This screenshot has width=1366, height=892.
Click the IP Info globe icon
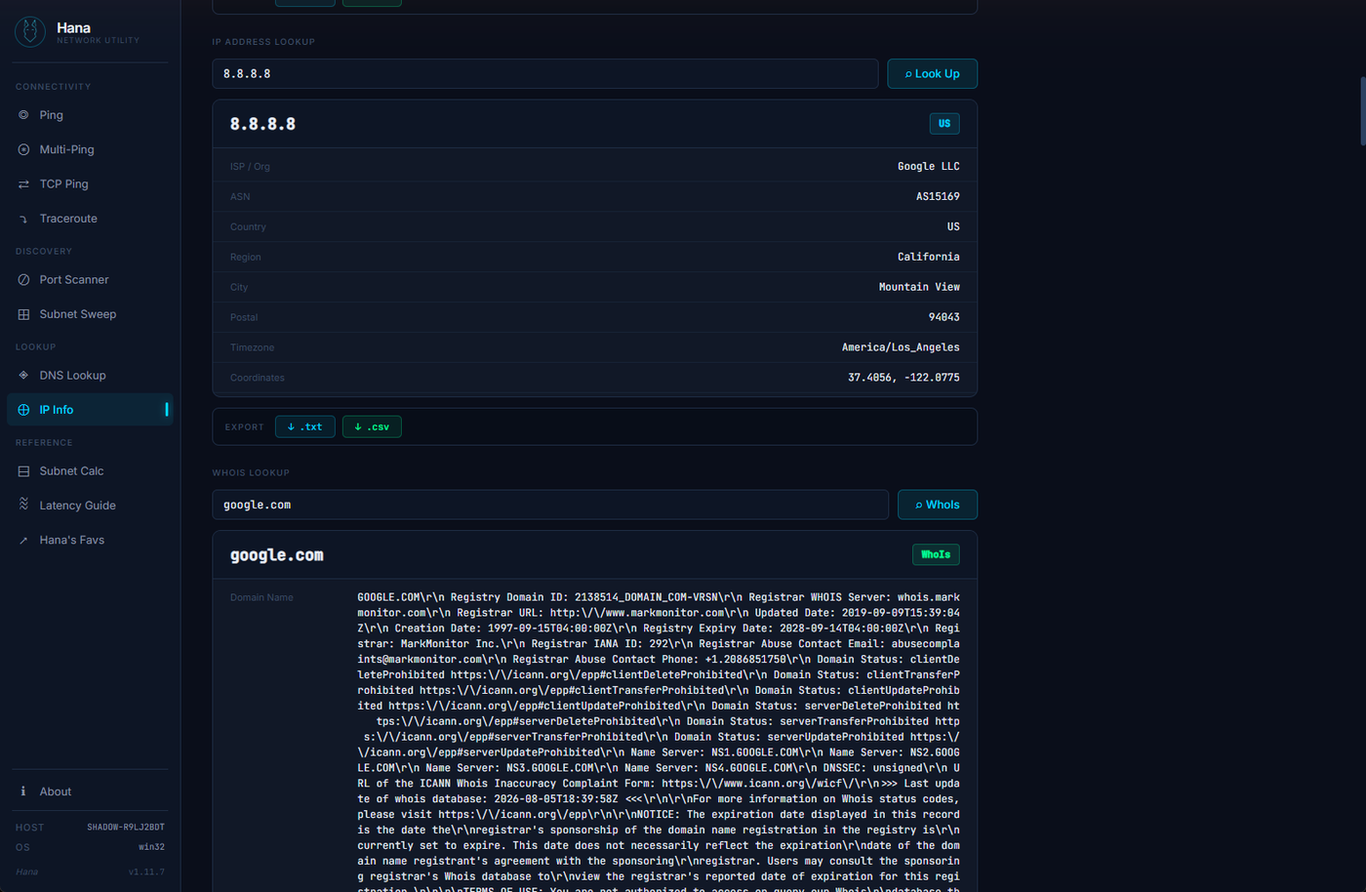tap(23, 410)
